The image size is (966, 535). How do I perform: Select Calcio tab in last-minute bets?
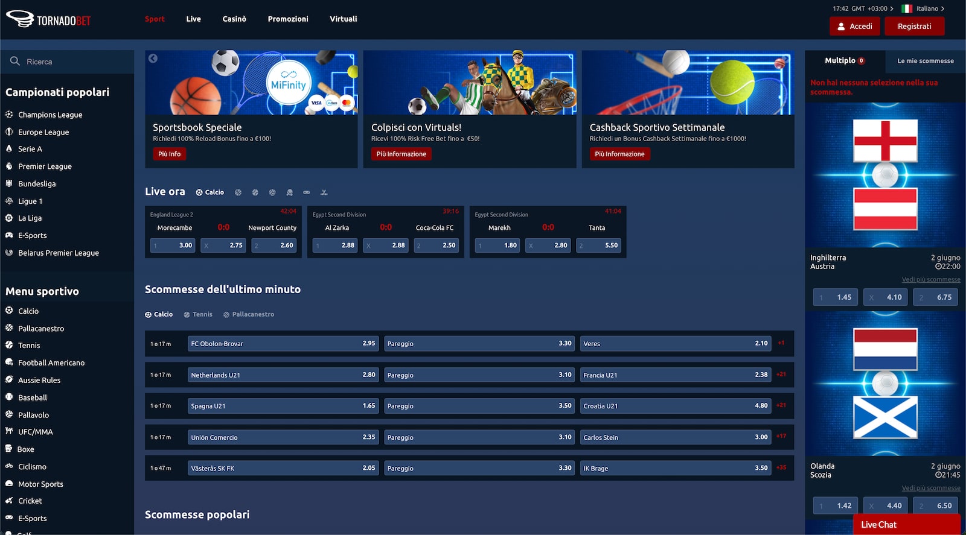[159, 314]
